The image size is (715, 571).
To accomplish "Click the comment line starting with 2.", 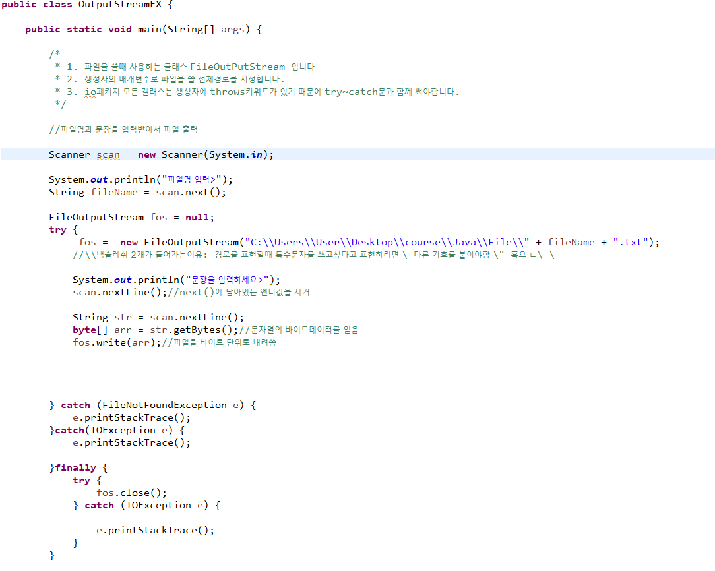I will click(170, 79).
